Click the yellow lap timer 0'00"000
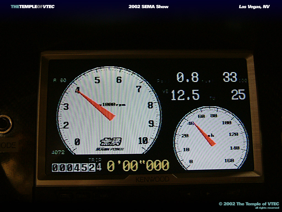Screen dimensions: 282x212 tap(138, 165)
